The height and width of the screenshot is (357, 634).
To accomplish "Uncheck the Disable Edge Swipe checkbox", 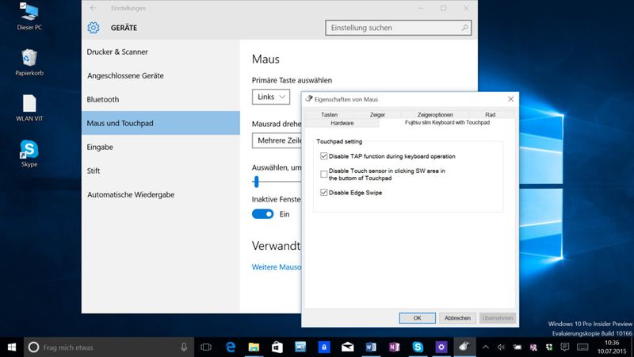I will [323, 193].
